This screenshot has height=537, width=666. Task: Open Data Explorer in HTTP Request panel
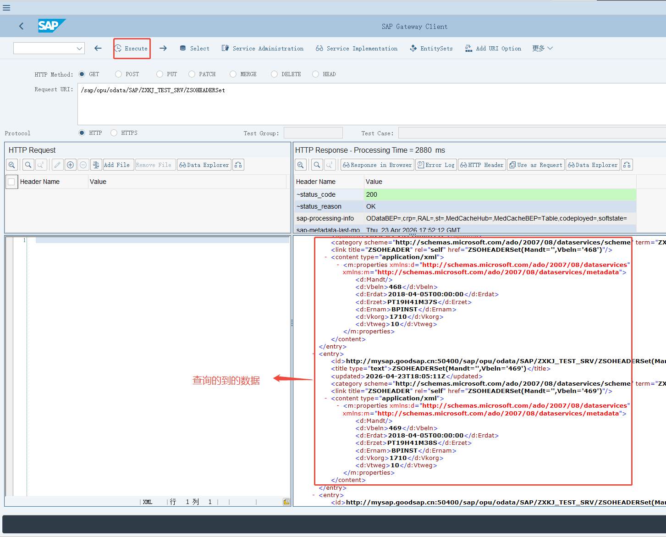tap(204, 165)
